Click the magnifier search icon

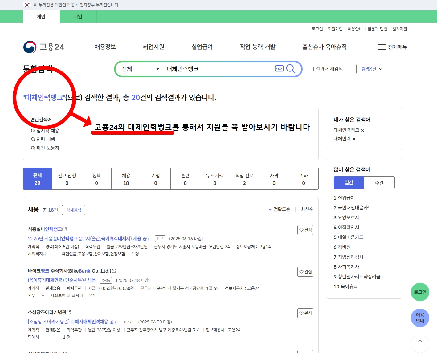pyautogui.click(x=291, y=68)
